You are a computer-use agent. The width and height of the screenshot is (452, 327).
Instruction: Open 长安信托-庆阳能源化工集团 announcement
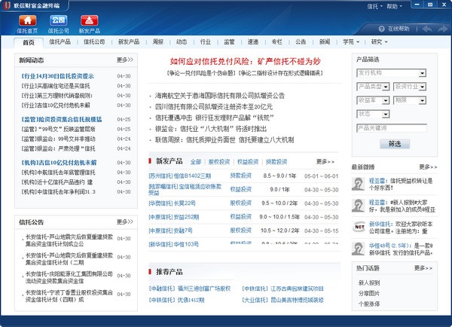(69, 277)
